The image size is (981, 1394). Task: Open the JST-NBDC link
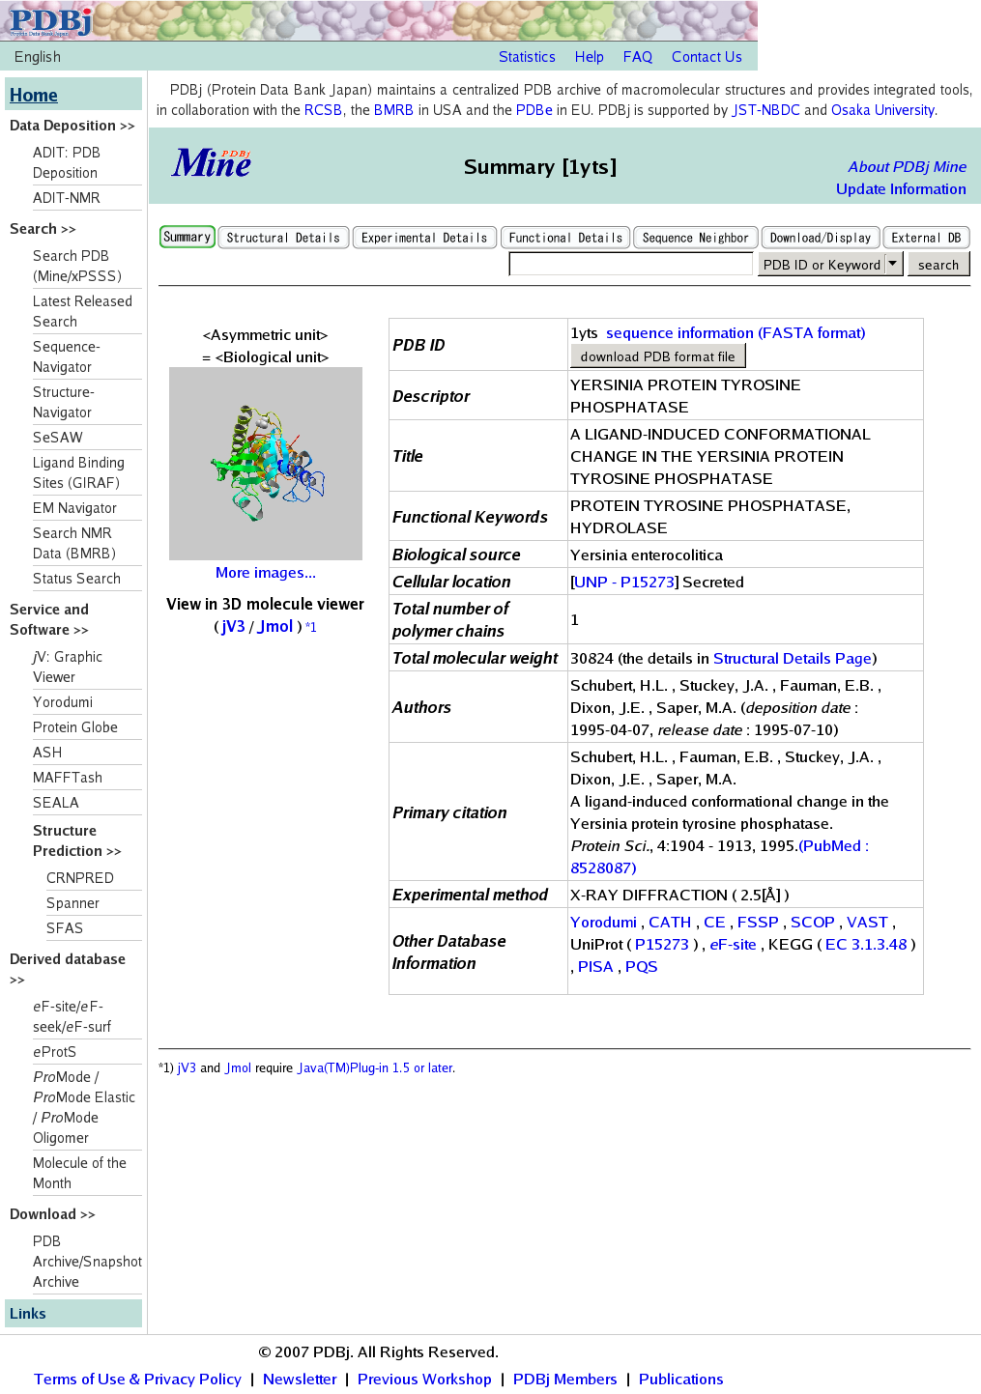pyautogui.click(x=766, y=110)
